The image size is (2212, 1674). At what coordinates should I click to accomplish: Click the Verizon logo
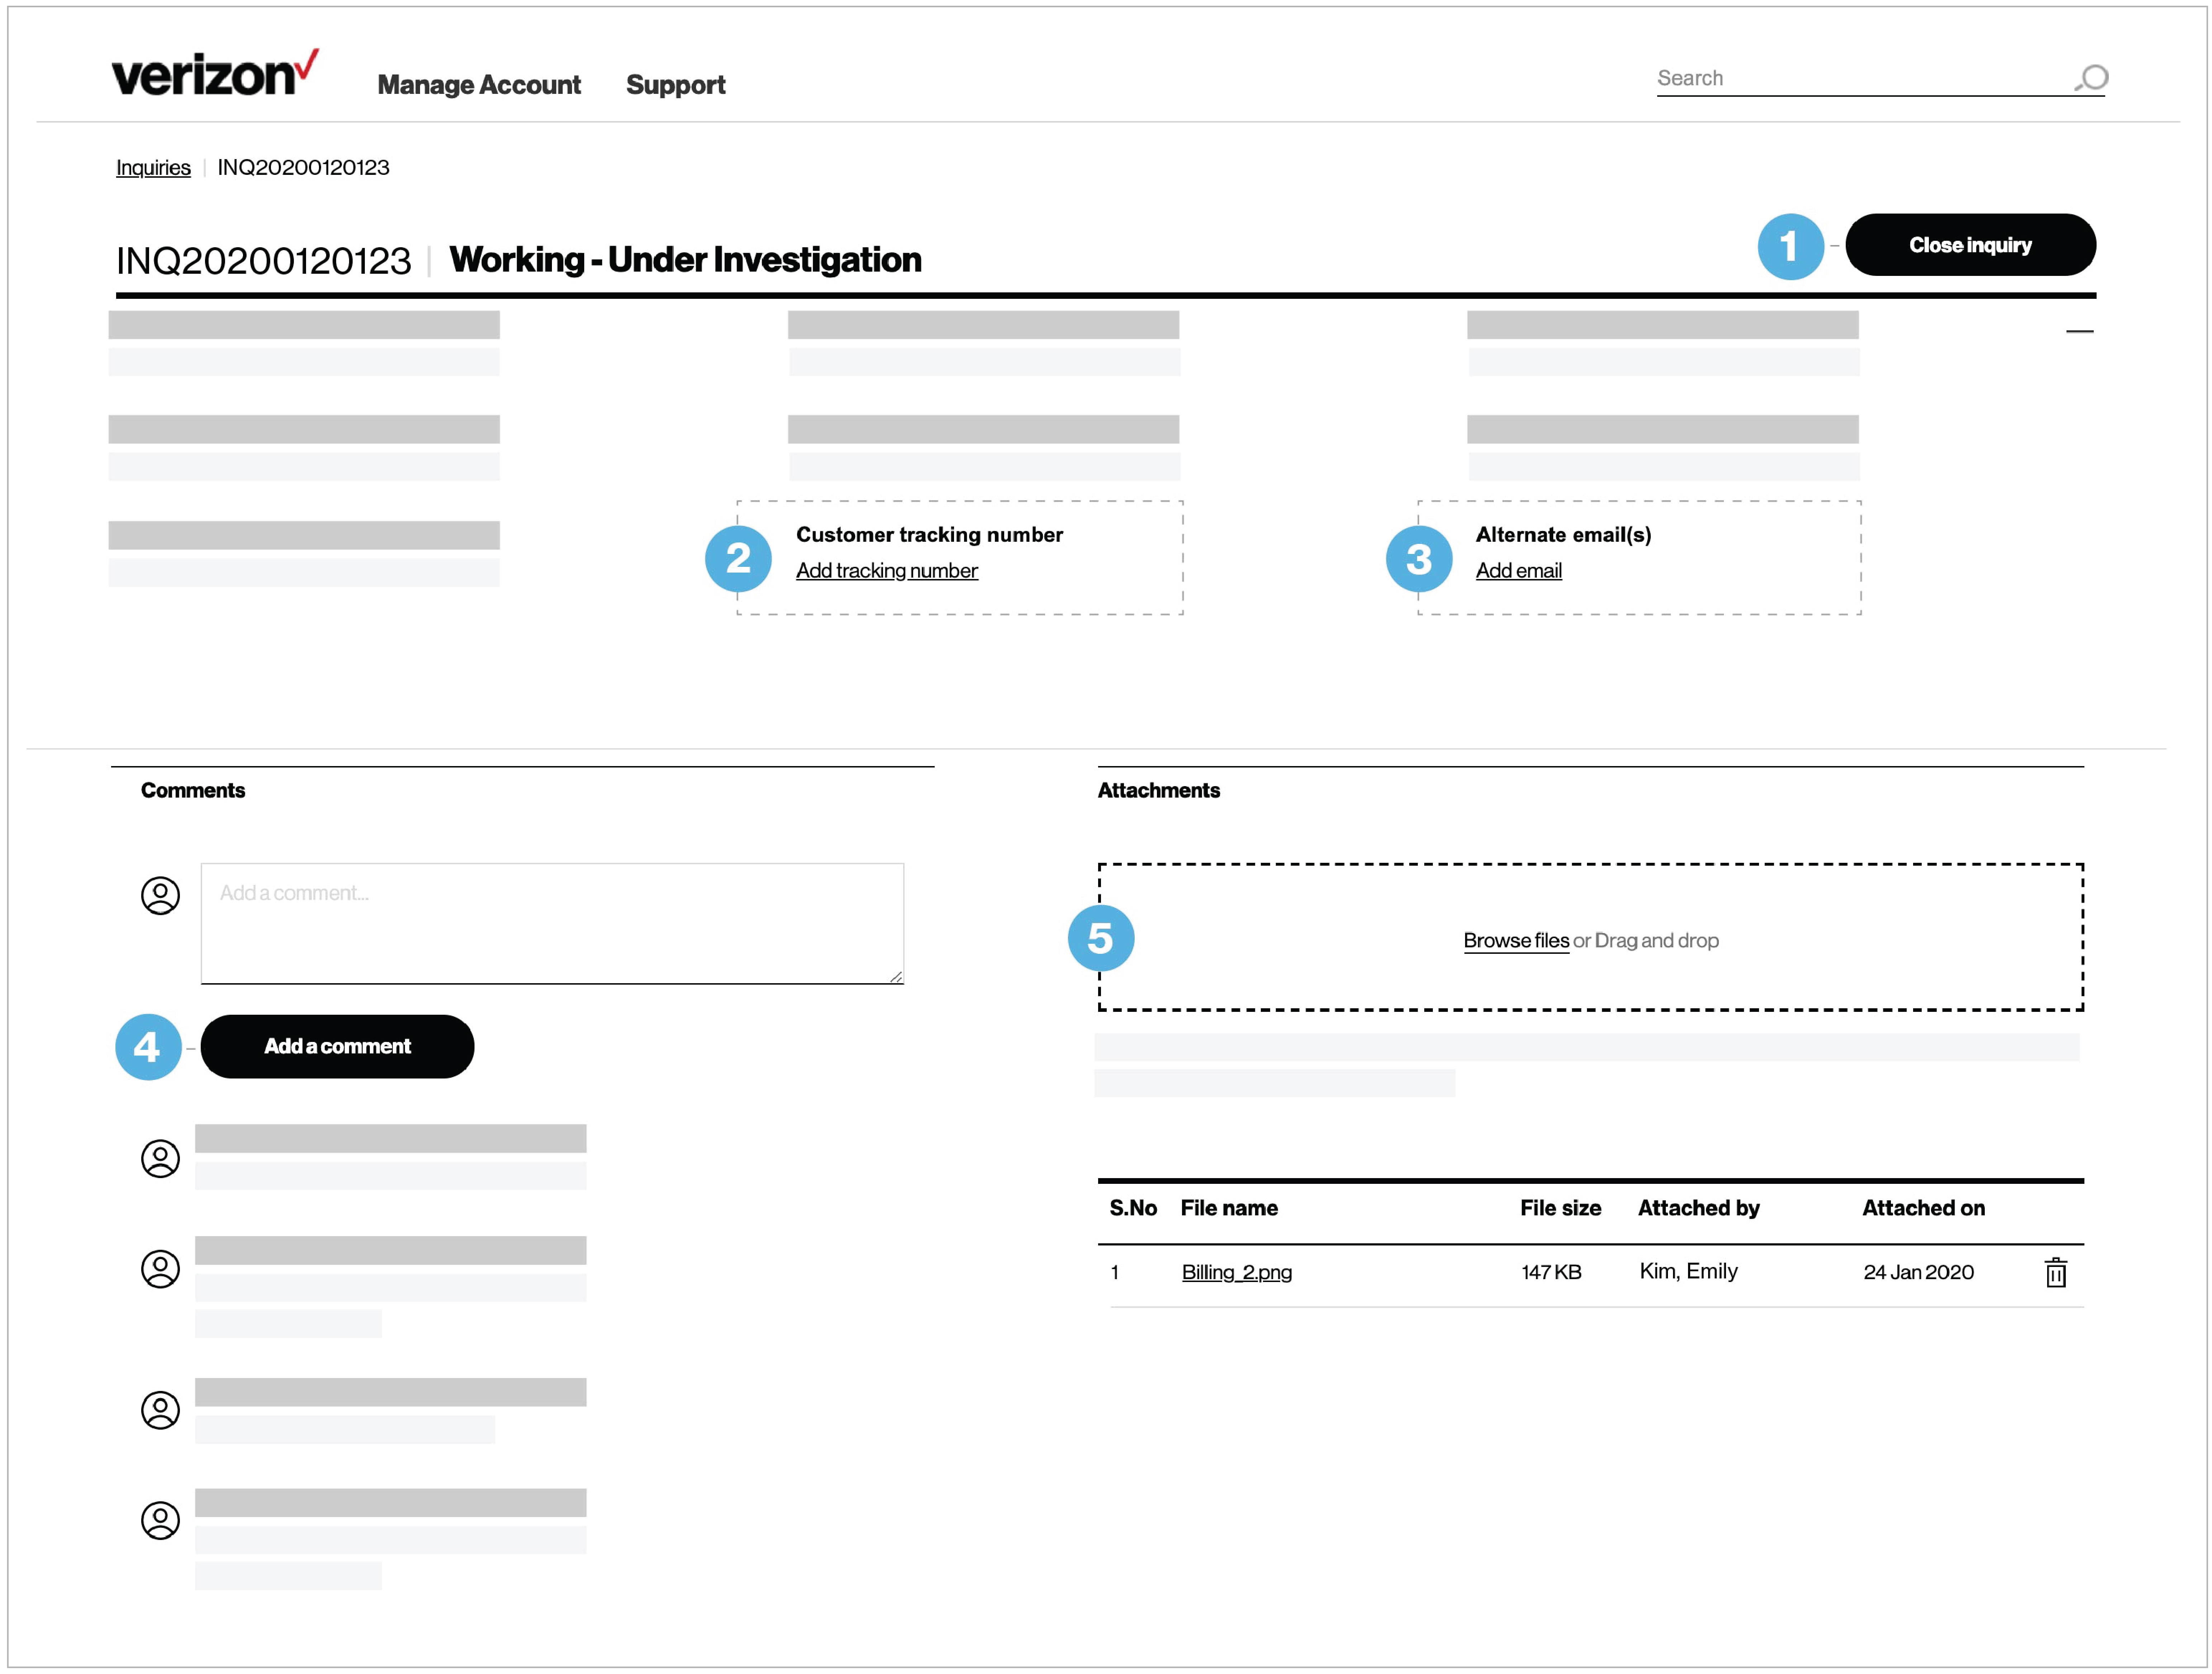[214, 75]
